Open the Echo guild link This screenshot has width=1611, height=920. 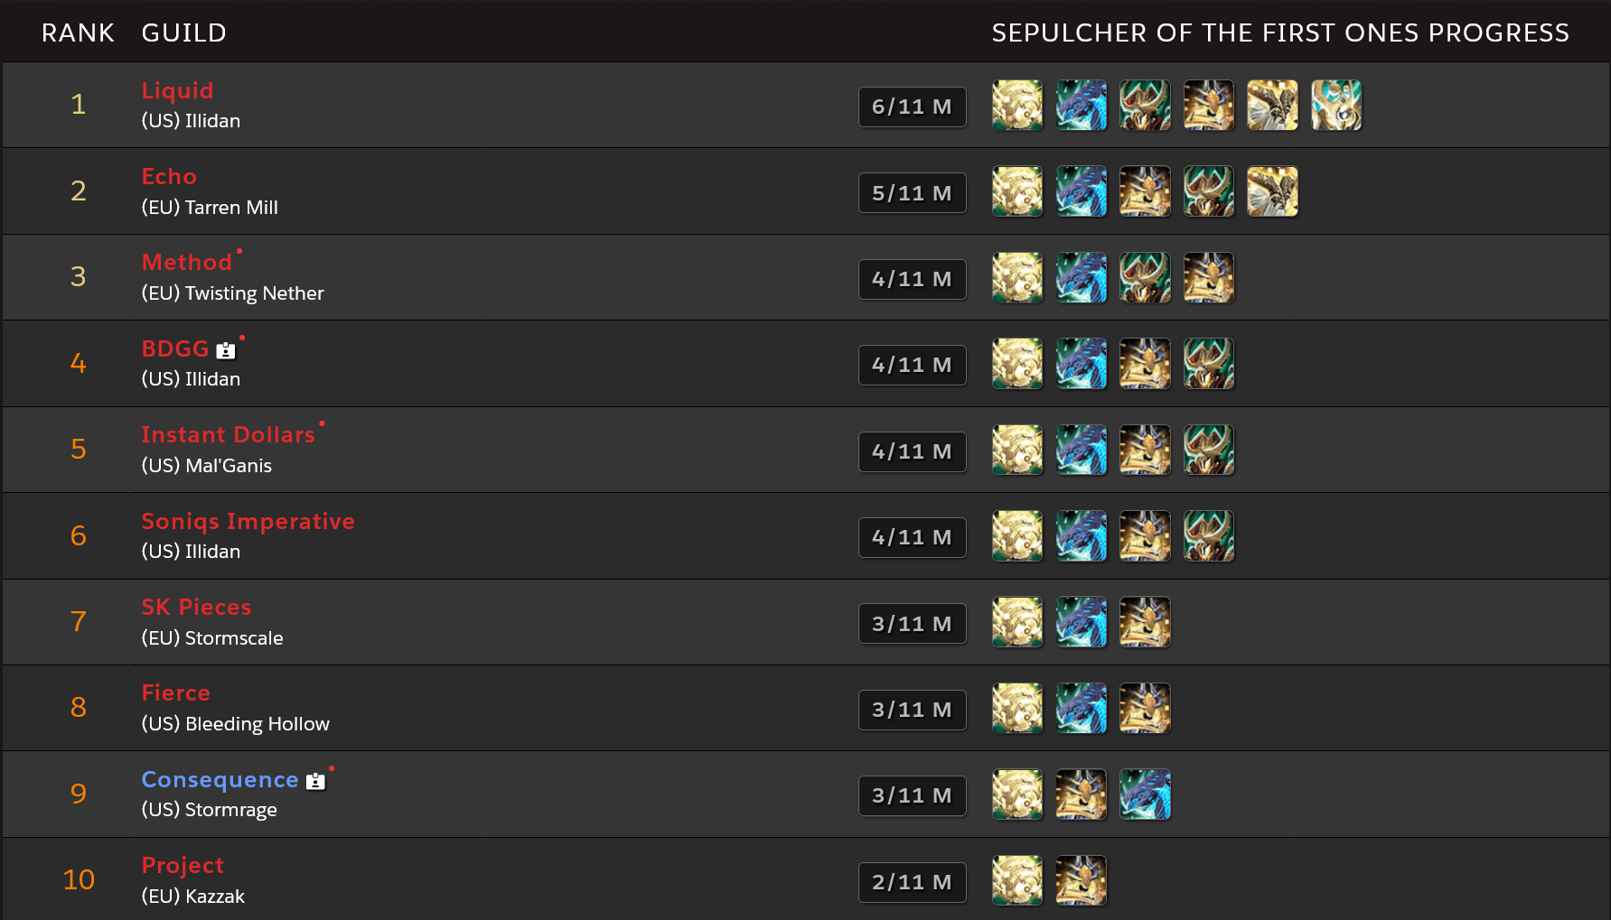tap(169, 176)
